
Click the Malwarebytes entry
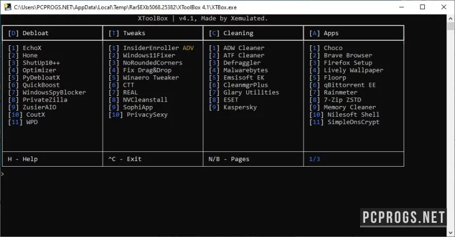[238, 70]
